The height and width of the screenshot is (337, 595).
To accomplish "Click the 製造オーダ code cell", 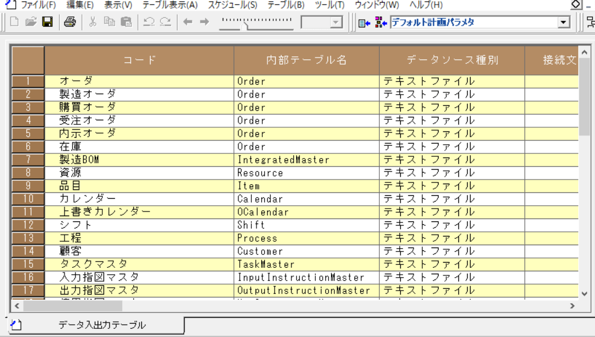I will click(139, 94).
